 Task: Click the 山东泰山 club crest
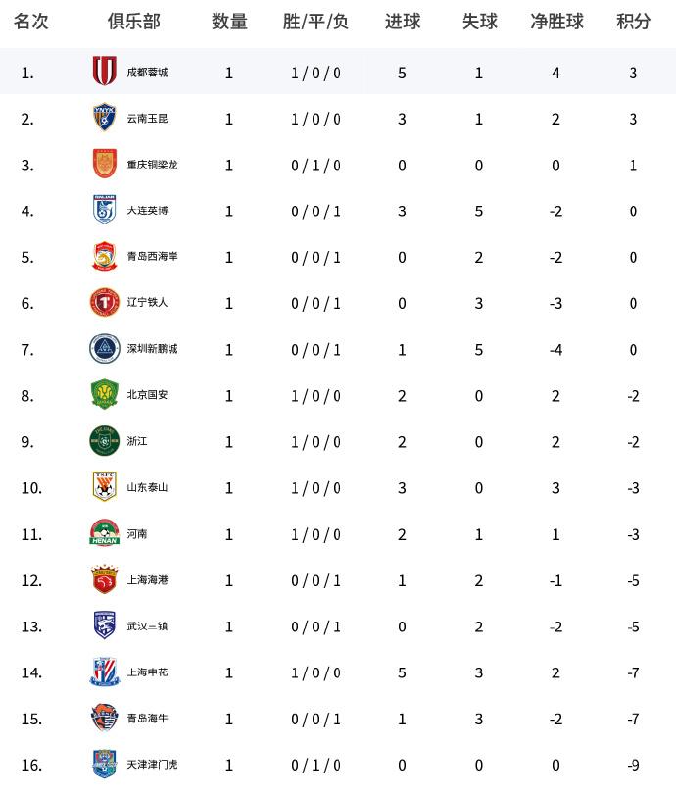[x=104, y=486]
